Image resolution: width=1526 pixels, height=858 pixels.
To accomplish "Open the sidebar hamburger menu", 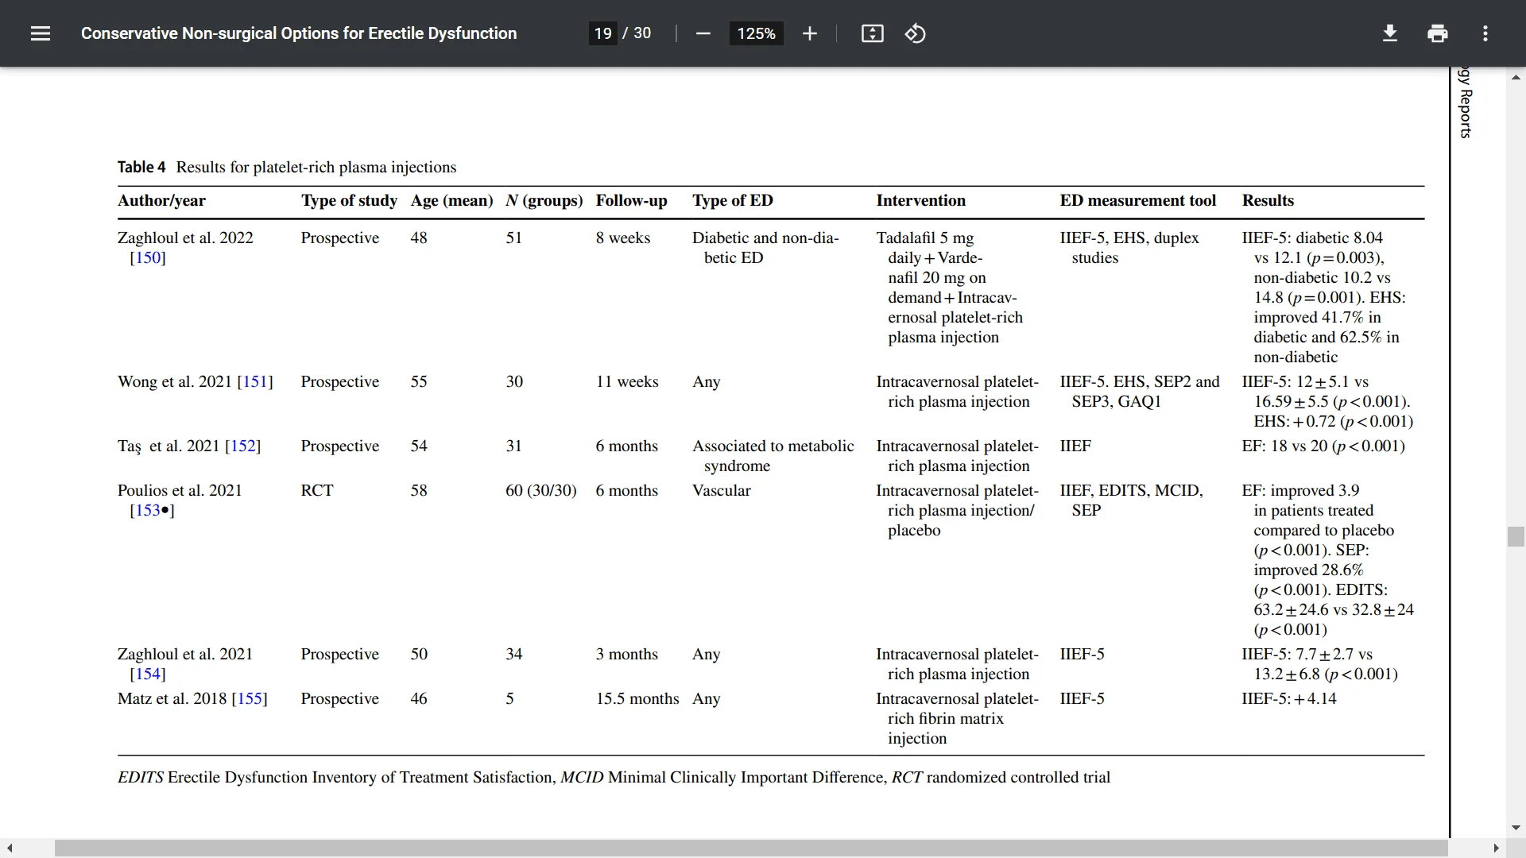I will pyautogui.click(x=41, y=33).
